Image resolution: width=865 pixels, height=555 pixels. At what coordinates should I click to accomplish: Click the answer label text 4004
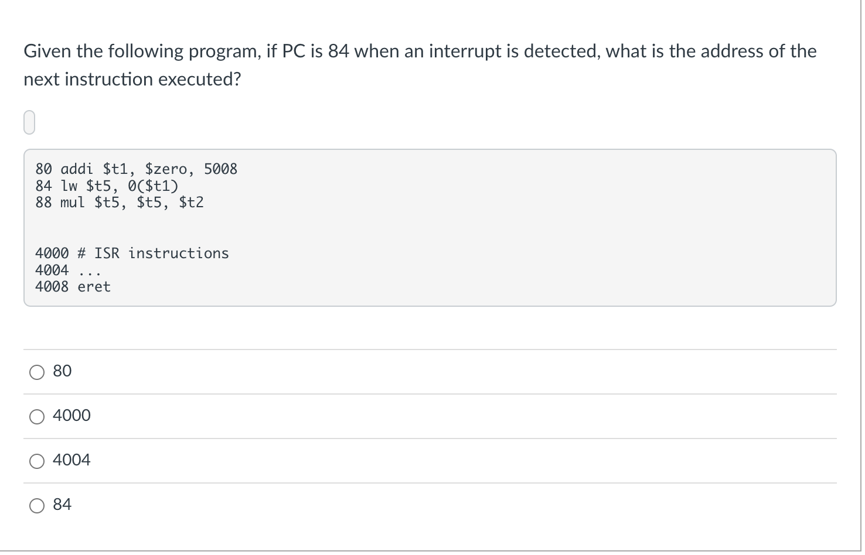pyautogui.click(x=71, y=460)
